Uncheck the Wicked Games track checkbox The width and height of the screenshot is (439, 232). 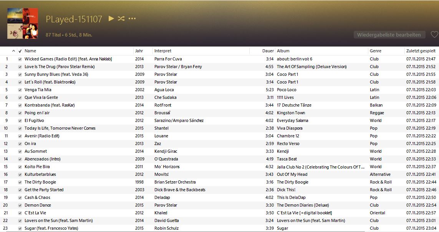tap(20, 59)
